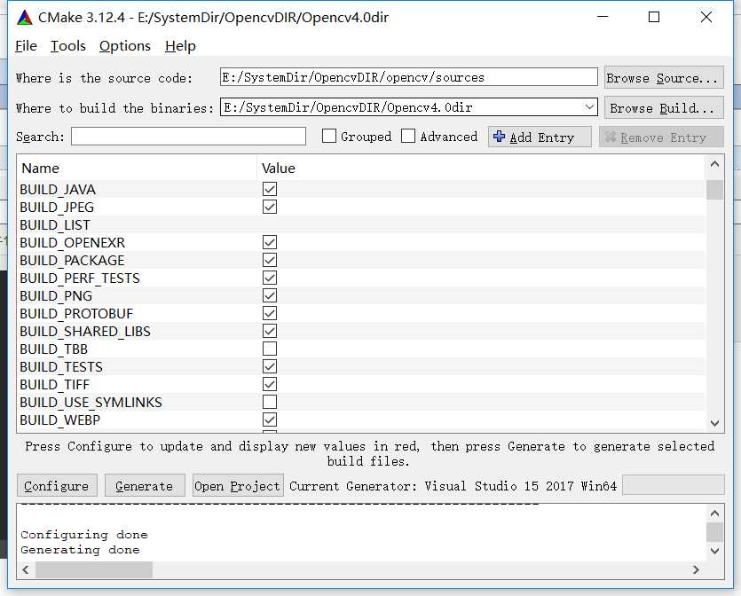This screenshot has width=741, height=596.
Task: Click the cache list vertical scrollbar thumb
Action: click(x=714, y=190)
